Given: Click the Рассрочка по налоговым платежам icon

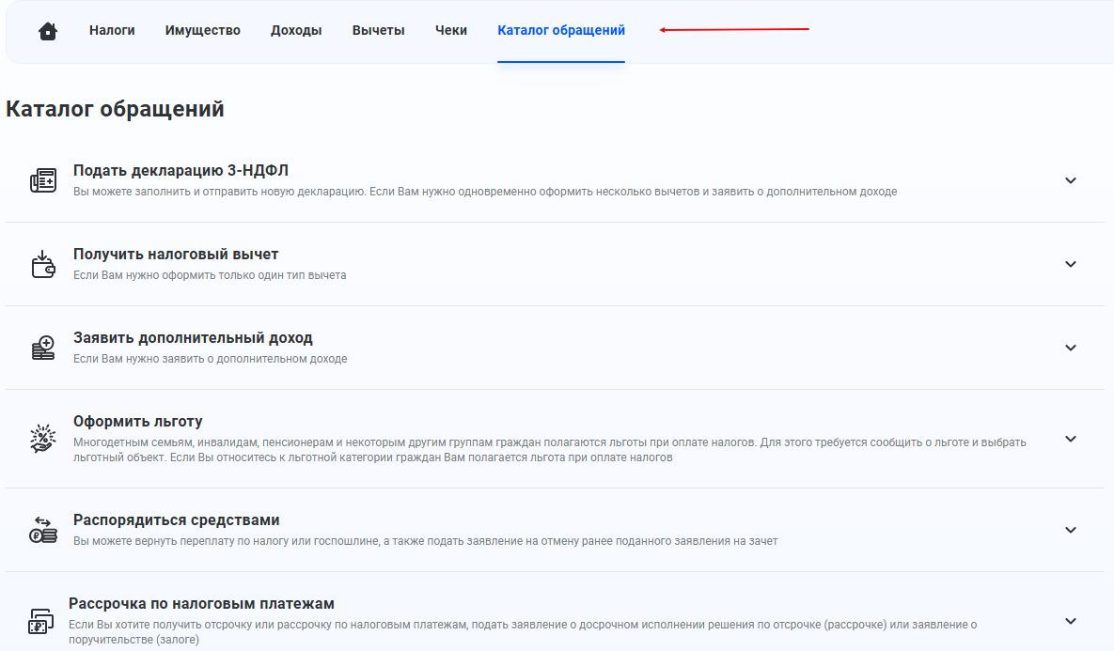Looking at the screenshot, I should pyautogui.click(x=40, y=621).
